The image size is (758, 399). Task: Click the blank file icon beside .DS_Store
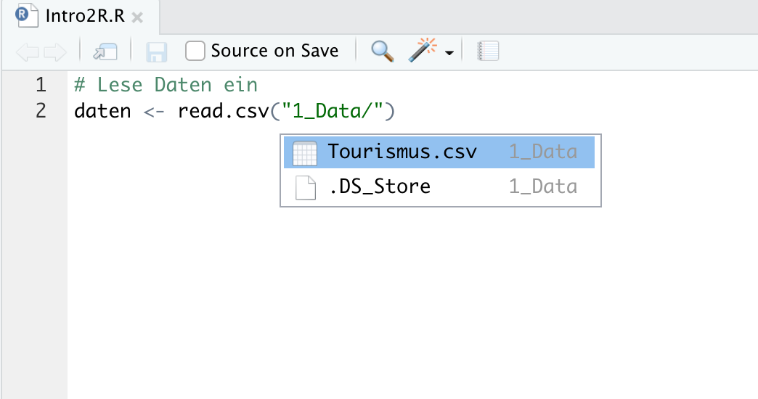(x=305, y=187)
